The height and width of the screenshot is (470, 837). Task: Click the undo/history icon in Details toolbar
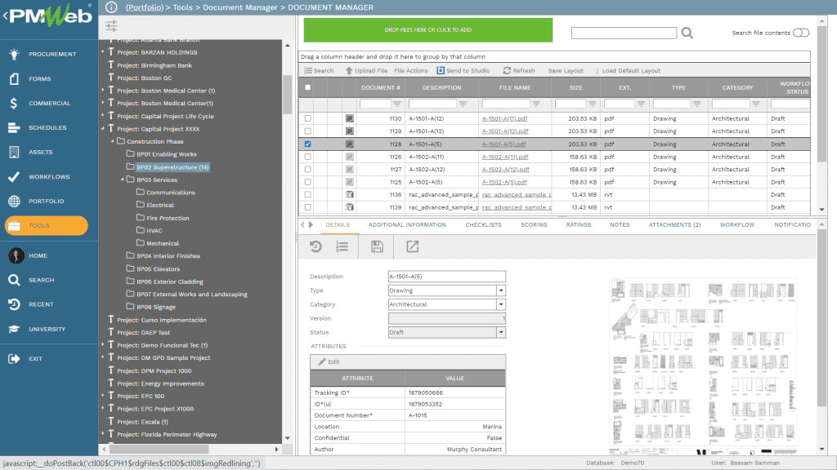pos(316,246)
